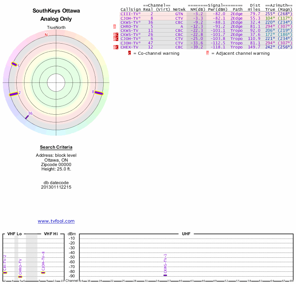
Task: Click the CIII-TV callsign in the table
Action: 130,14
